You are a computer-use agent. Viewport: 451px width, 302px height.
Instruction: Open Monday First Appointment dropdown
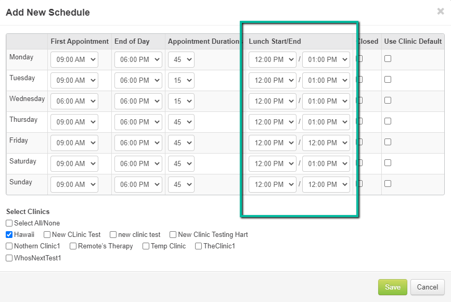[74, 60]
